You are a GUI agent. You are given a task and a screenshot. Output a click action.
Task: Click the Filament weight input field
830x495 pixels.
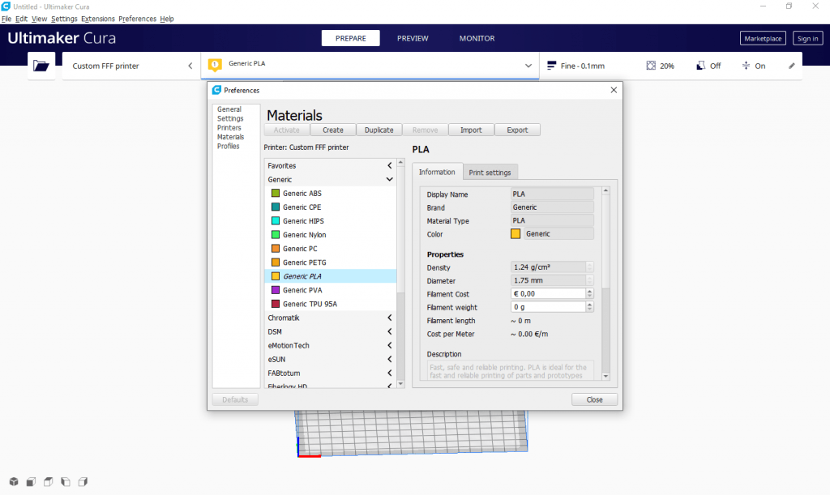[549, 307]
